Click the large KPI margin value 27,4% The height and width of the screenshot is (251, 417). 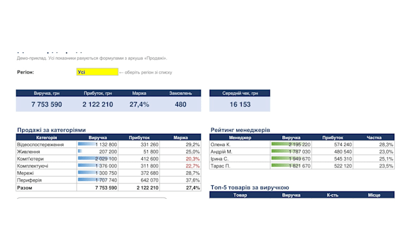click(x=139, y=104)
